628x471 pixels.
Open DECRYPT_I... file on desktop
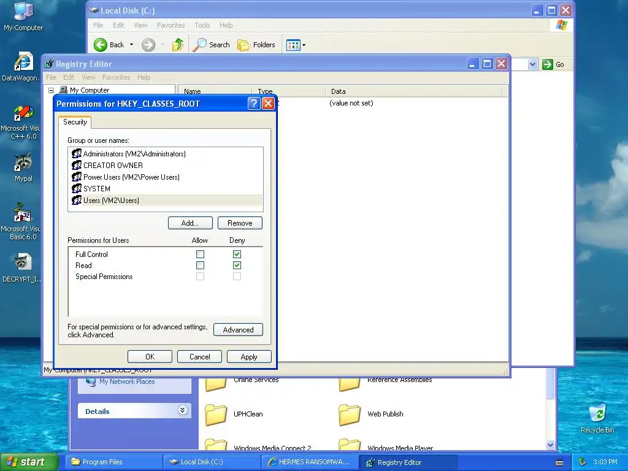22,267
